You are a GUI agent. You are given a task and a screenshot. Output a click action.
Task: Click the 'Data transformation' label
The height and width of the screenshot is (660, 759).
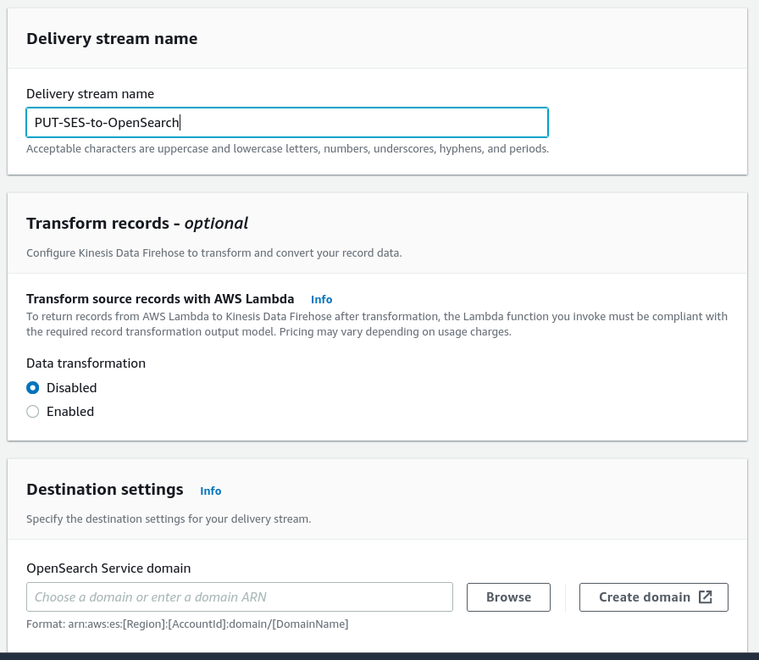pos(86,363)
